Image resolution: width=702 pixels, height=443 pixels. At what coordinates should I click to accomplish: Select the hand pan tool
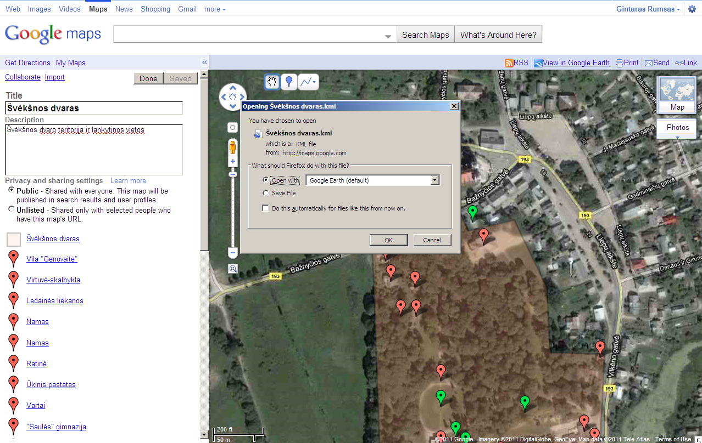(272, 82)
